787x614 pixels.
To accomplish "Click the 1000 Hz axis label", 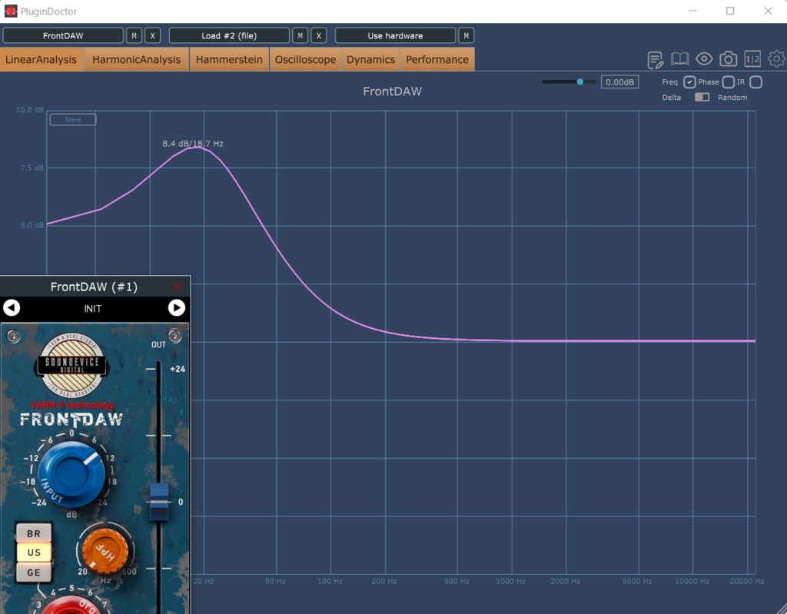I will pyautogui.click(x=510, y=581).
